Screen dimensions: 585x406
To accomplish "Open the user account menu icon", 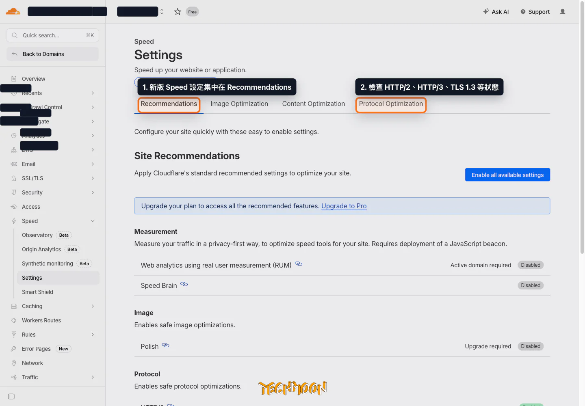I will [563, 12].
